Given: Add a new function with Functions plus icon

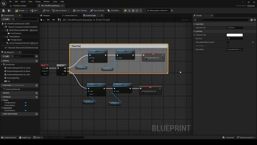Looking at the screenshot, I should pos(37,85).
